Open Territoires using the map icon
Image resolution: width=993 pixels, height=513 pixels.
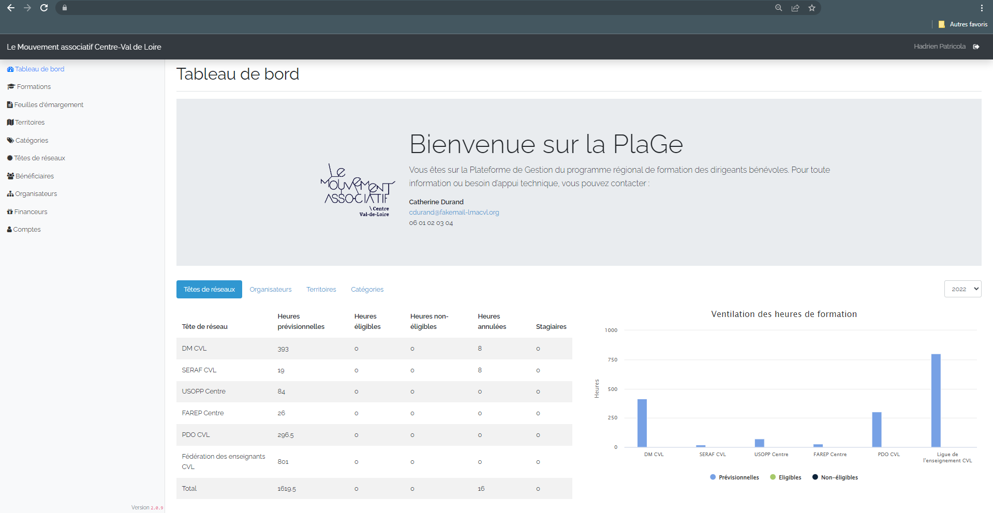pos(10,122)
